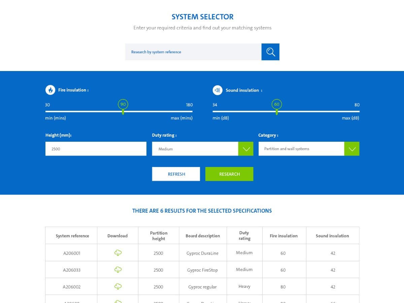Download system A206001 via cloud icon
Viewport: 404px width, 303px height.
click(118, 253)
